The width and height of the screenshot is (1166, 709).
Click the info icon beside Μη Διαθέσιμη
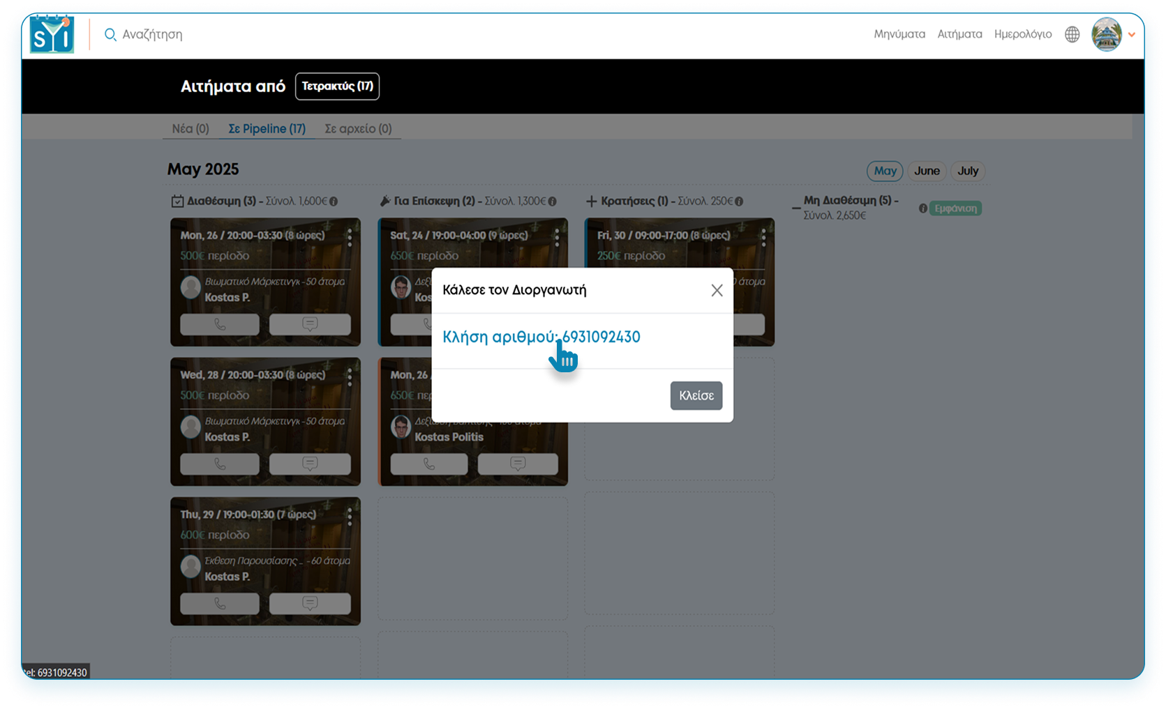(924, 208)
